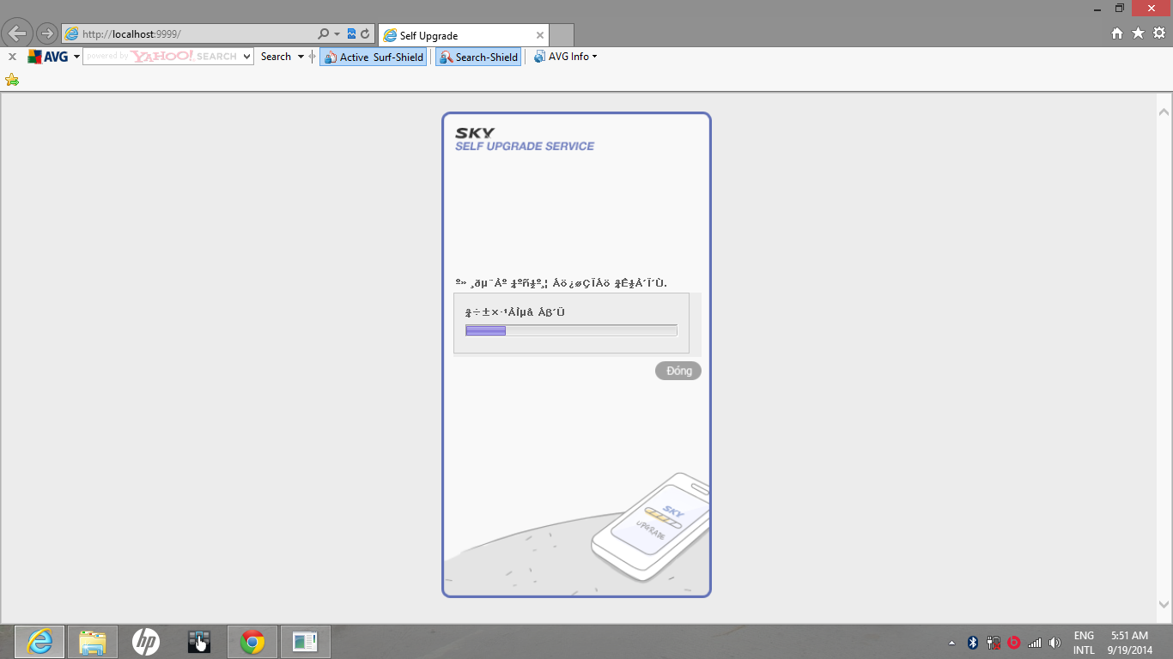
Task: Open the Home page icon
Action: (1117, 33)
